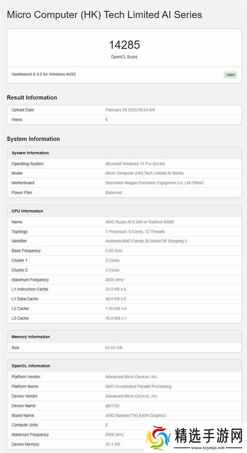Click the Motherboard value text
This screenshot has width=247, height=453.
(154, 183)
